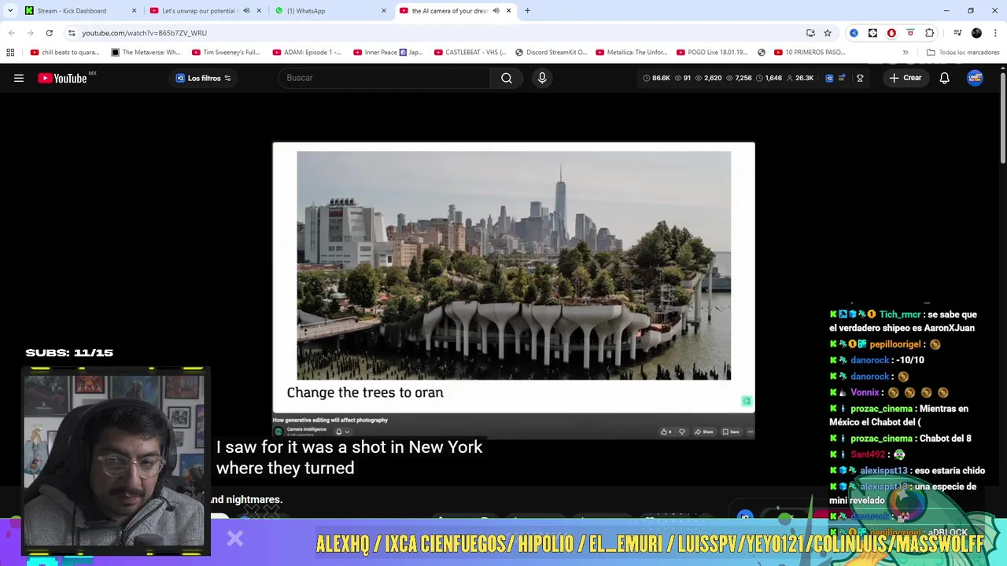
Task: Click the New York skyline video frame
Action: pos(514,266)
